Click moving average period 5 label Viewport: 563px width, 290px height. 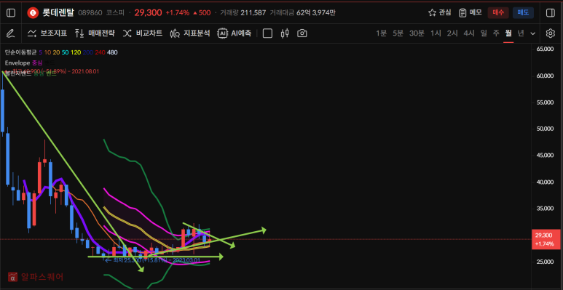click(x=41, y=52)
